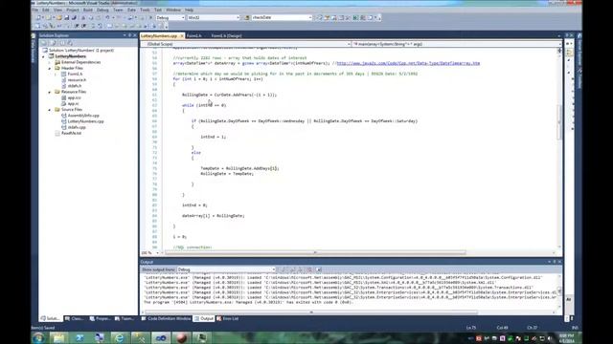Viewport: 613px width, 344px height.
Task: Select resource.h in Solution Explorer
Action: [77, 80]
